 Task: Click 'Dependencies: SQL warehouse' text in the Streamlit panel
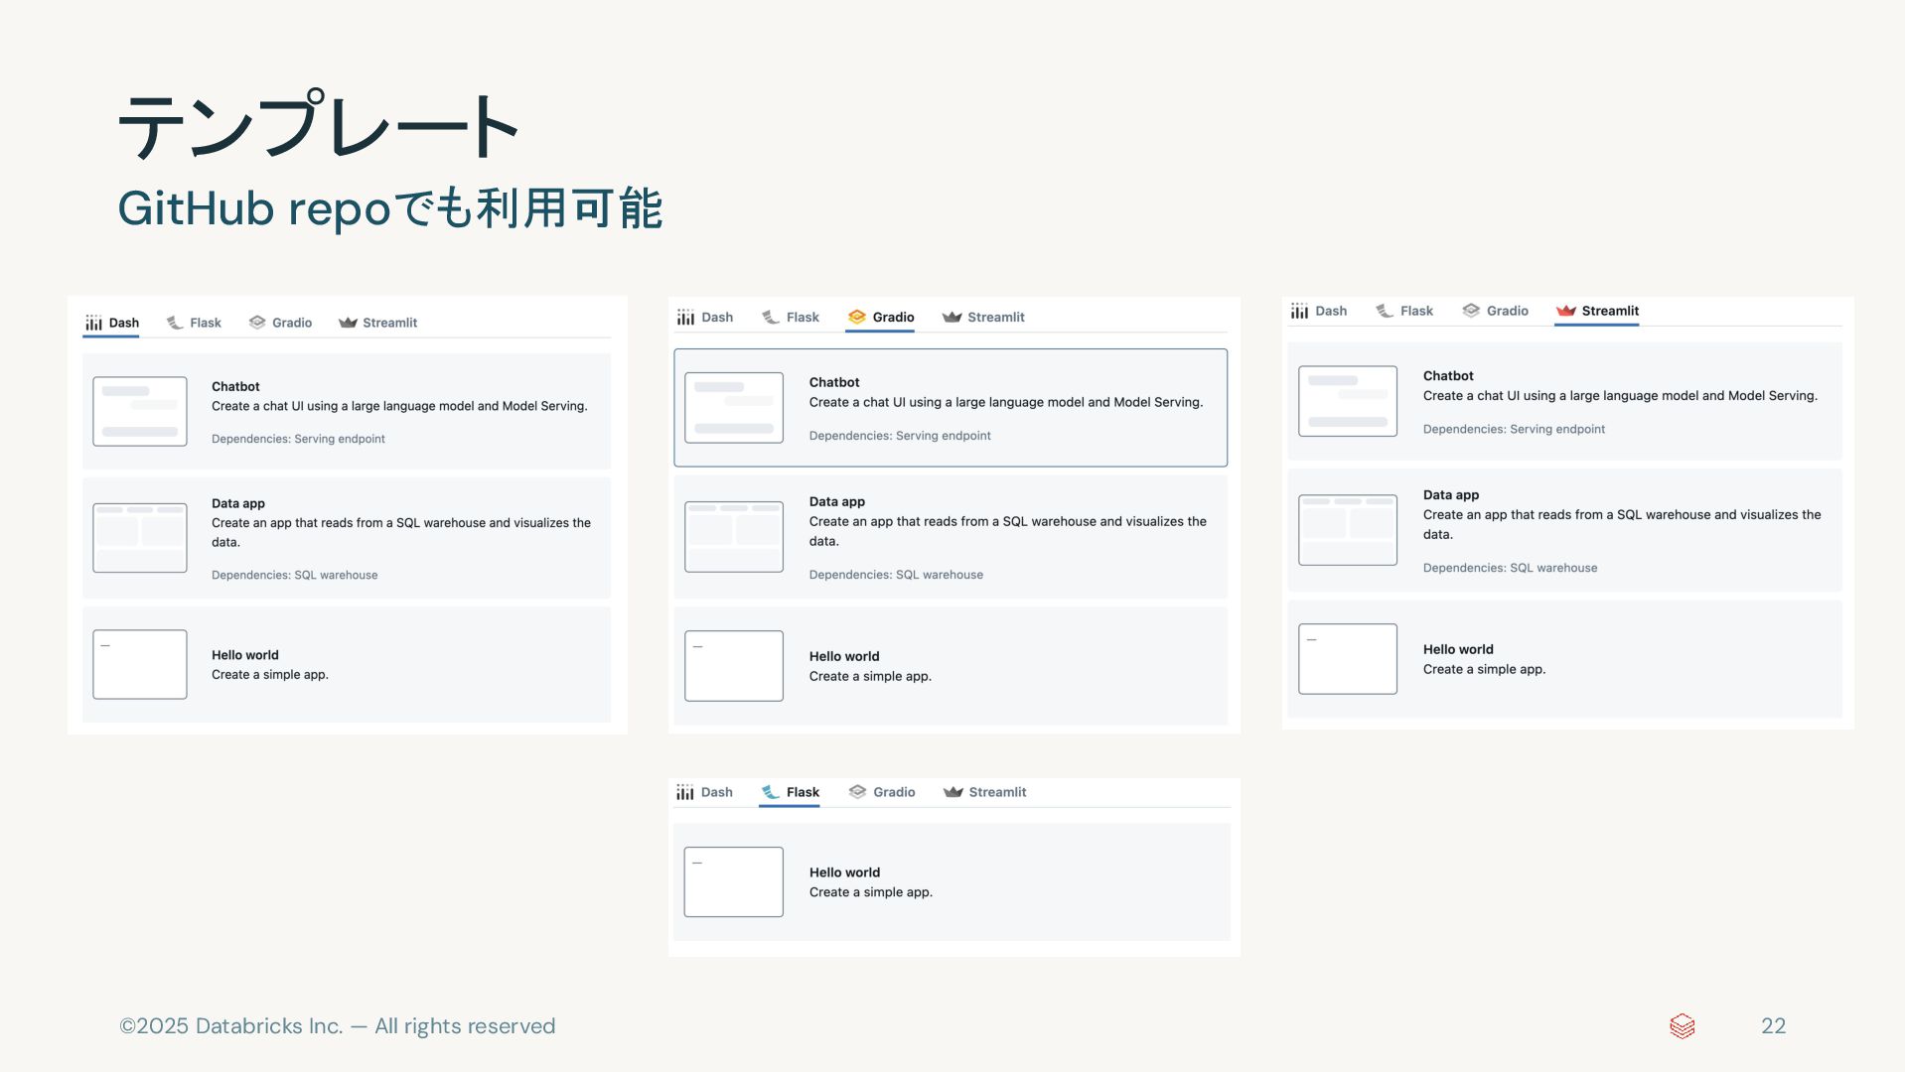[x=1510, y=568]
